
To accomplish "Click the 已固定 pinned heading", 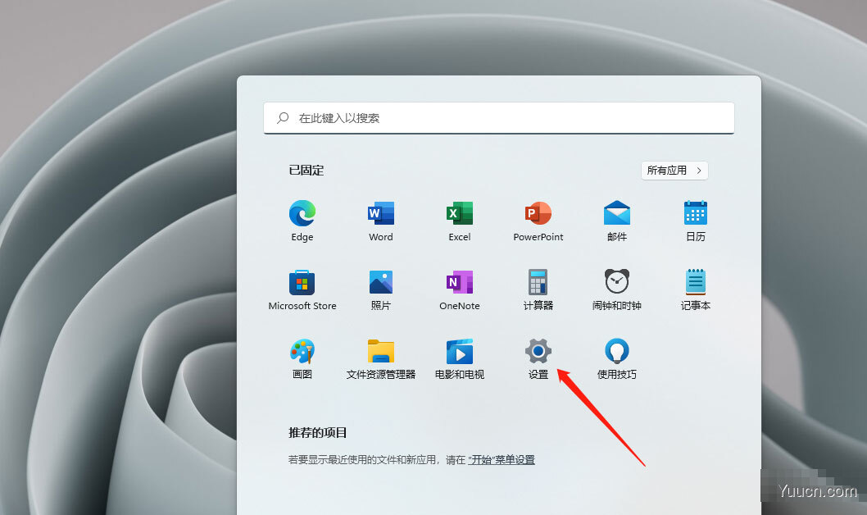I will coord(306,171).
